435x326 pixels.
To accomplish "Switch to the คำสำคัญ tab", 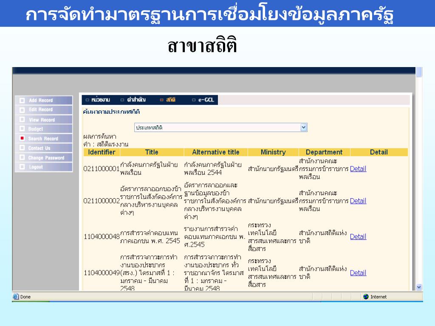I will coord(133,100).
